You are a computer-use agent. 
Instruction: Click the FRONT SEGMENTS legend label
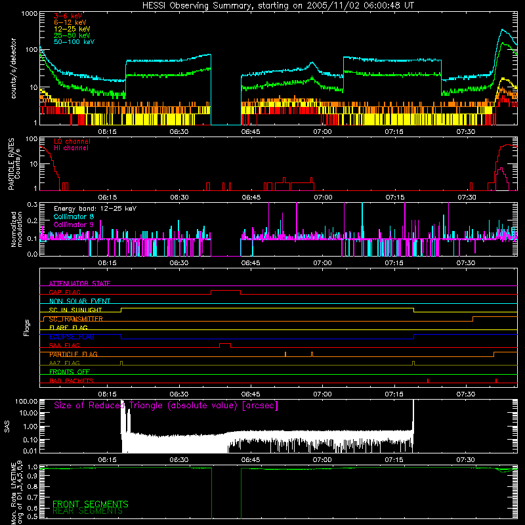91,504
